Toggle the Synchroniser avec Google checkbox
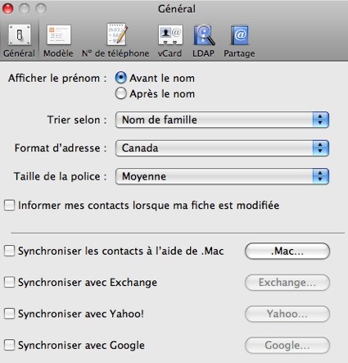The width and height of the screenshot is (348, 363). (9, 345)
